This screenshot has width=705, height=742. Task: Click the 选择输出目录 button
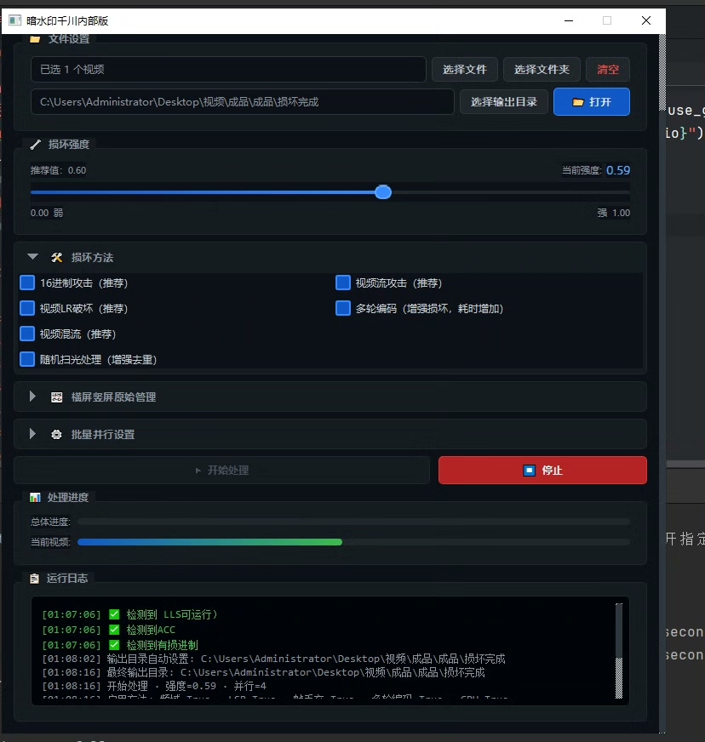(504, 102)
